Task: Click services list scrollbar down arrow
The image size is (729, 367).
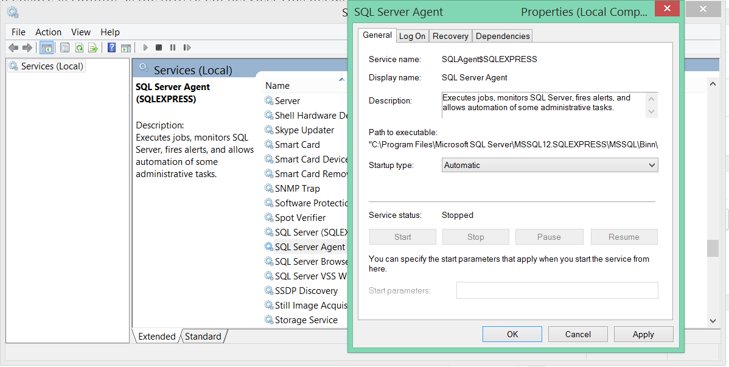Action: tap(713, 321)
